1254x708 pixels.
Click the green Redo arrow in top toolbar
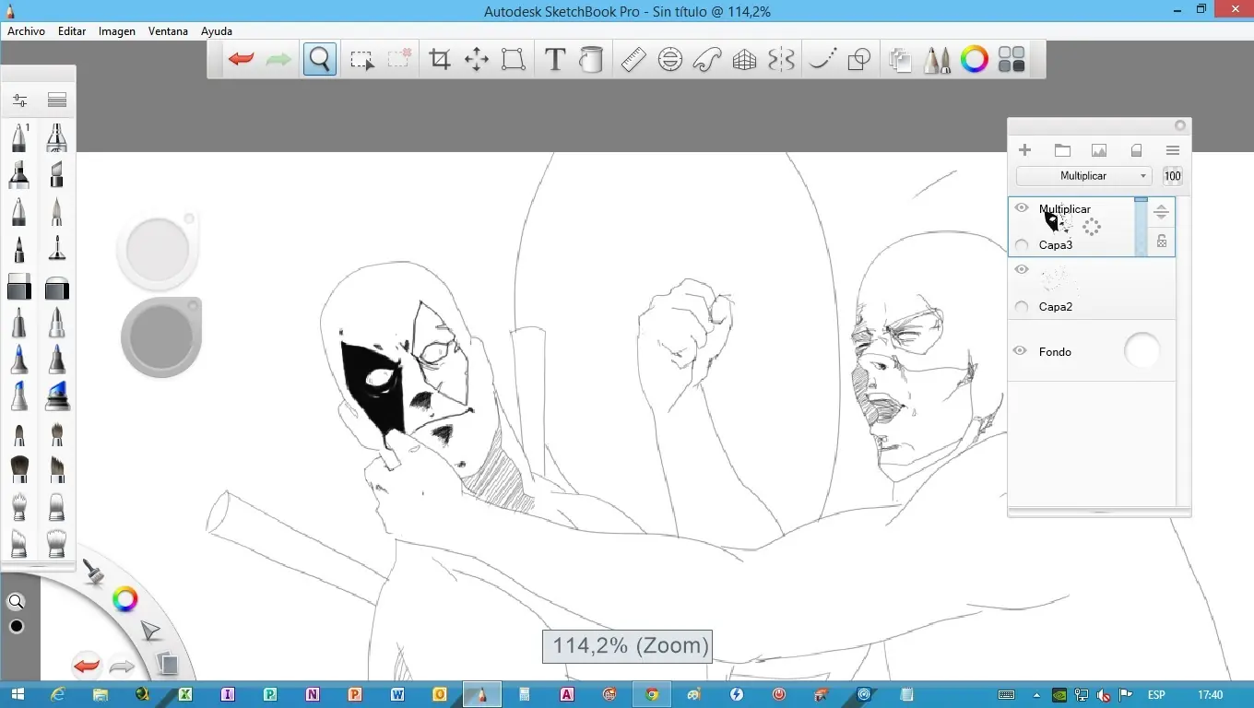click(278, 60)
